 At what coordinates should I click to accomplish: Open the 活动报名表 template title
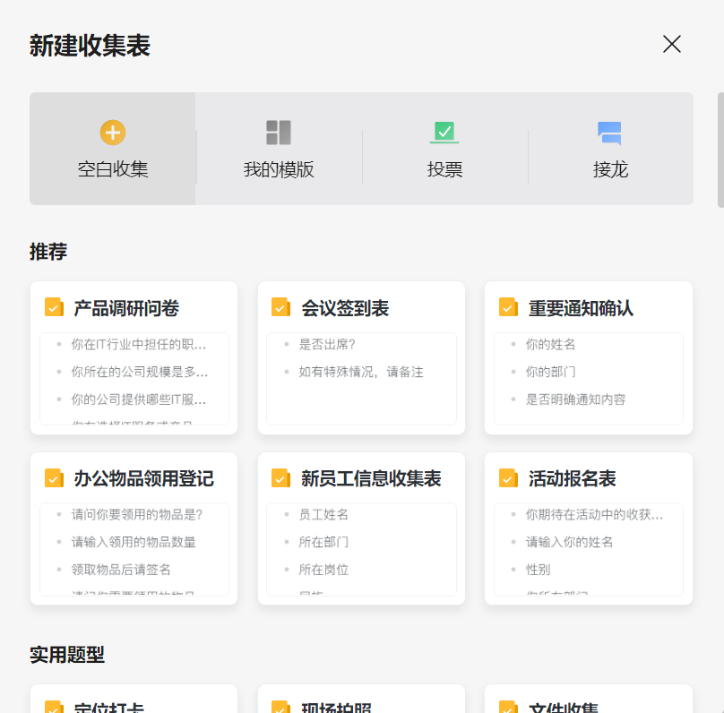tap(572, 478)
